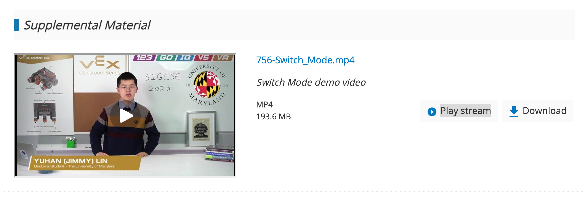586x198 pixels.
Task: Click the Play stream button label
Action: point(465,111)
